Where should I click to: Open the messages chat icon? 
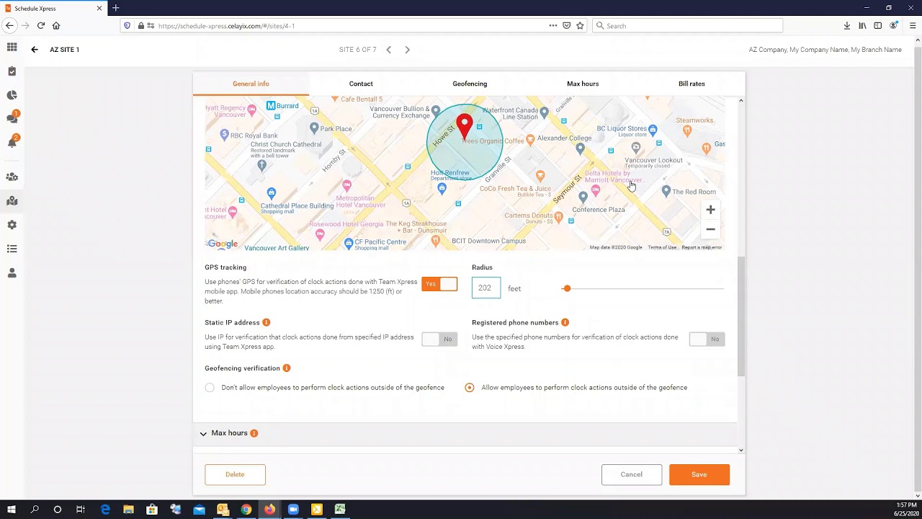[12, 118]
